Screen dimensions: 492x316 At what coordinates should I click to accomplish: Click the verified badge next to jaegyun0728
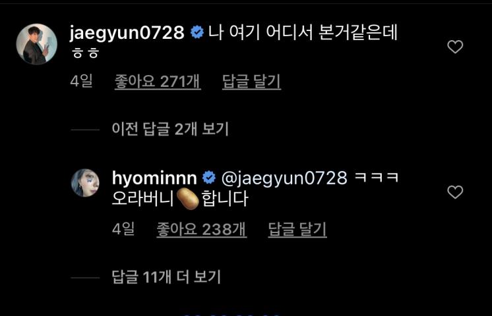(x=197, y=32)
